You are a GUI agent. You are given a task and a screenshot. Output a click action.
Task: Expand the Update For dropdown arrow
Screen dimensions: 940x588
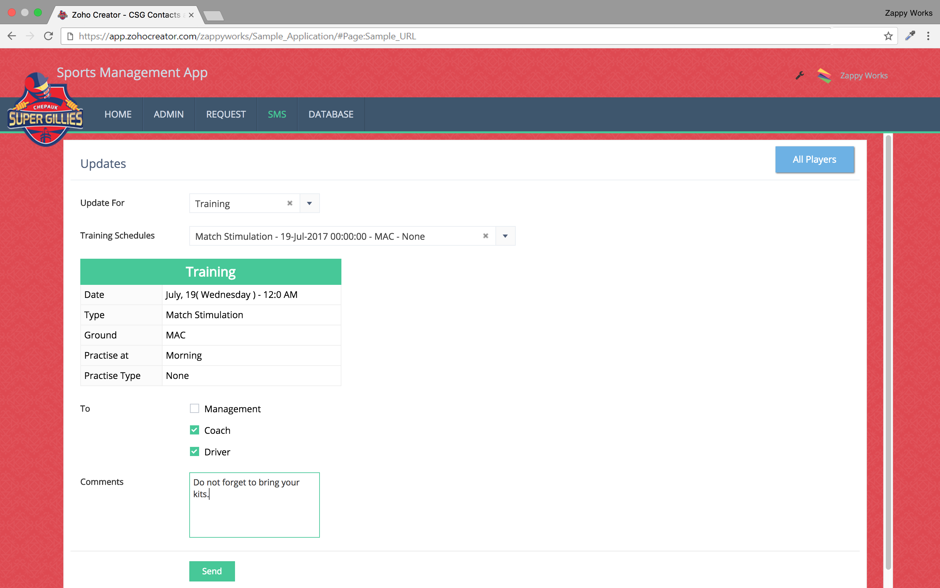(309, 204)
